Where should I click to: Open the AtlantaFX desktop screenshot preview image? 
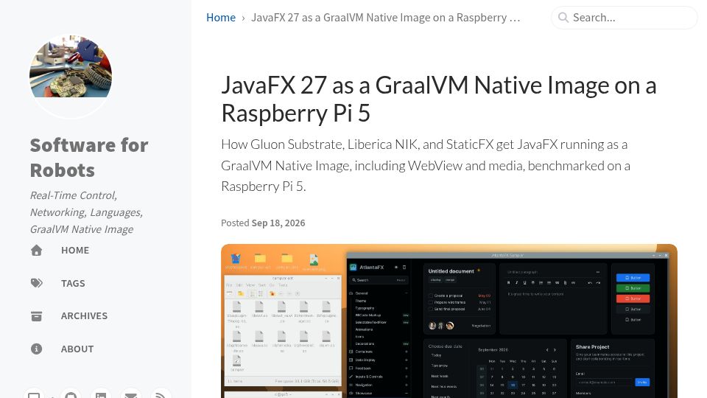click(x=449, y=321)
